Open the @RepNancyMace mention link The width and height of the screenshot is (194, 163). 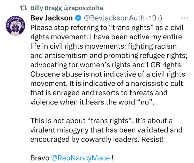tap(80, 158)
